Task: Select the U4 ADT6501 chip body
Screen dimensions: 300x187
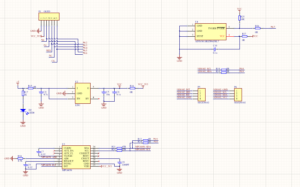Action: pyautogui.click(x=210, y=32)
